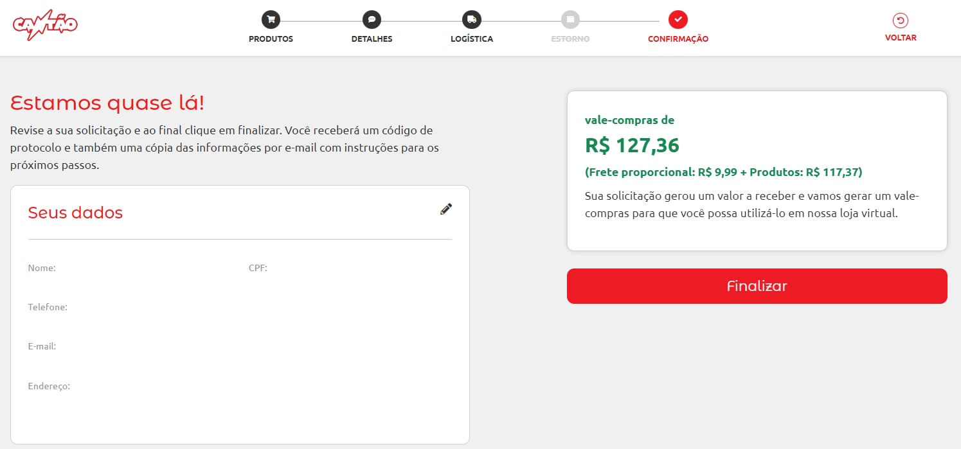This screenshot has height=449, width=961.
Task: Submit the request with Finalizar button
Action: coord(757,286)
